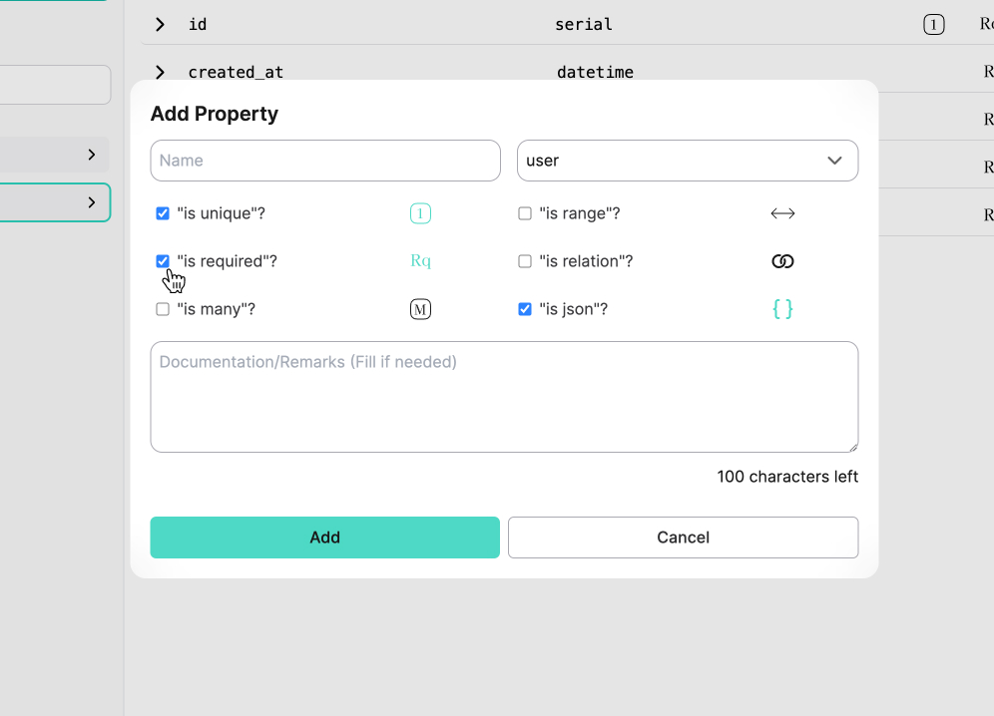
Task: Click the required "Rq" icon
Action: (420, 261)
